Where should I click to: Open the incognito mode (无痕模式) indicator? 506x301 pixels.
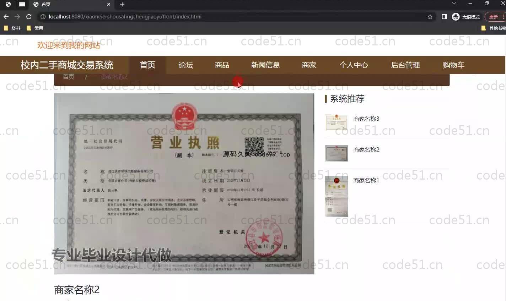point(466,17)
